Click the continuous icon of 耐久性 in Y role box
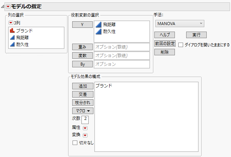Screen dimensions: 231x157 (99, 32)
